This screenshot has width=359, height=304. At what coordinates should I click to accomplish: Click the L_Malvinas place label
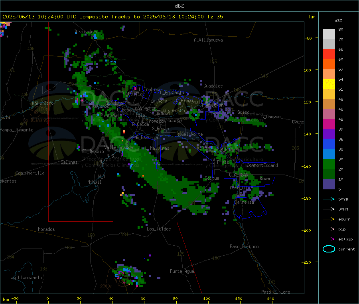click(x=157, y=149)
